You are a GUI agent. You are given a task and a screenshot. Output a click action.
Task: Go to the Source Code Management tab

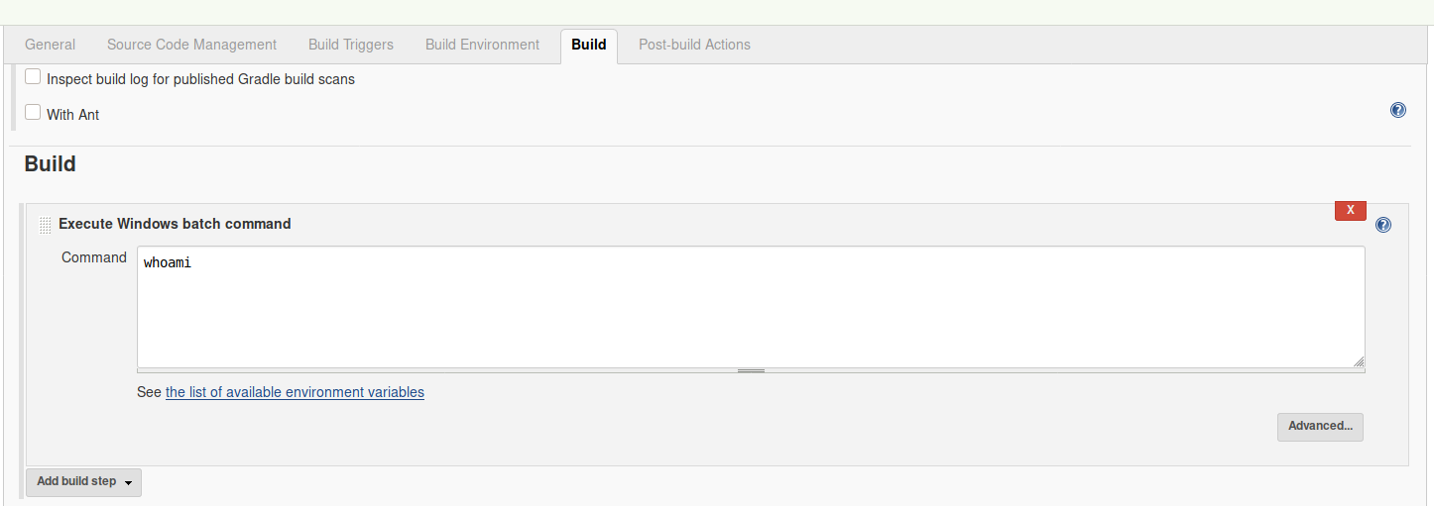pos(191,45)
